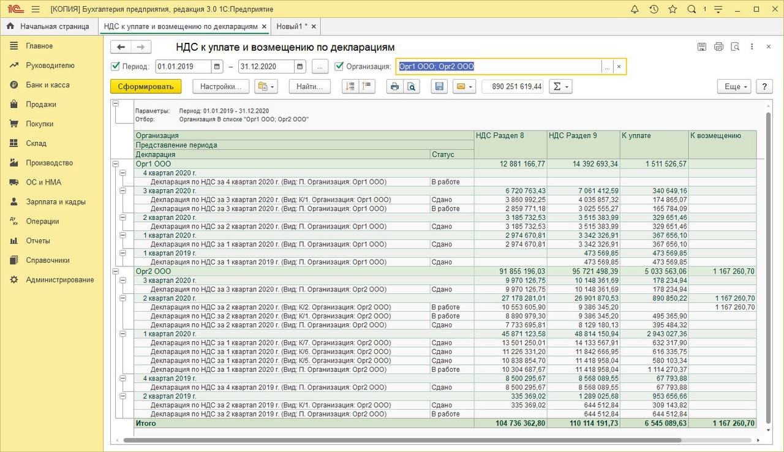
Task: Click К возмещению column header
Action: 723,145
